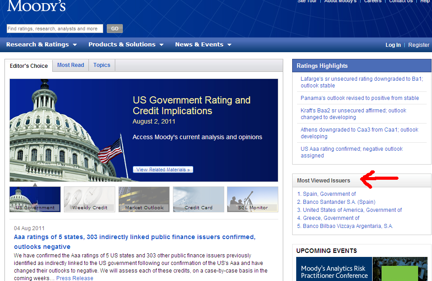Screen dimensions: 432x281
Task: Click the Most Viewed Issuers heading
Action: click(323, 181)
